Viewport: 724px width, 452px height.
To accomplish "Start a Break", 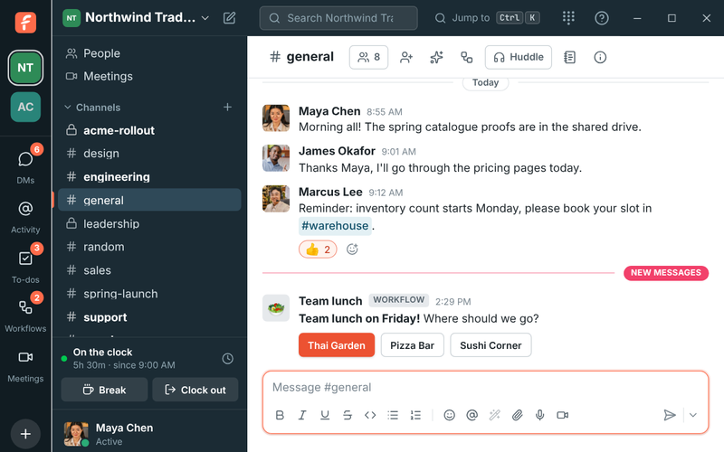I will (x=104, y=390).
